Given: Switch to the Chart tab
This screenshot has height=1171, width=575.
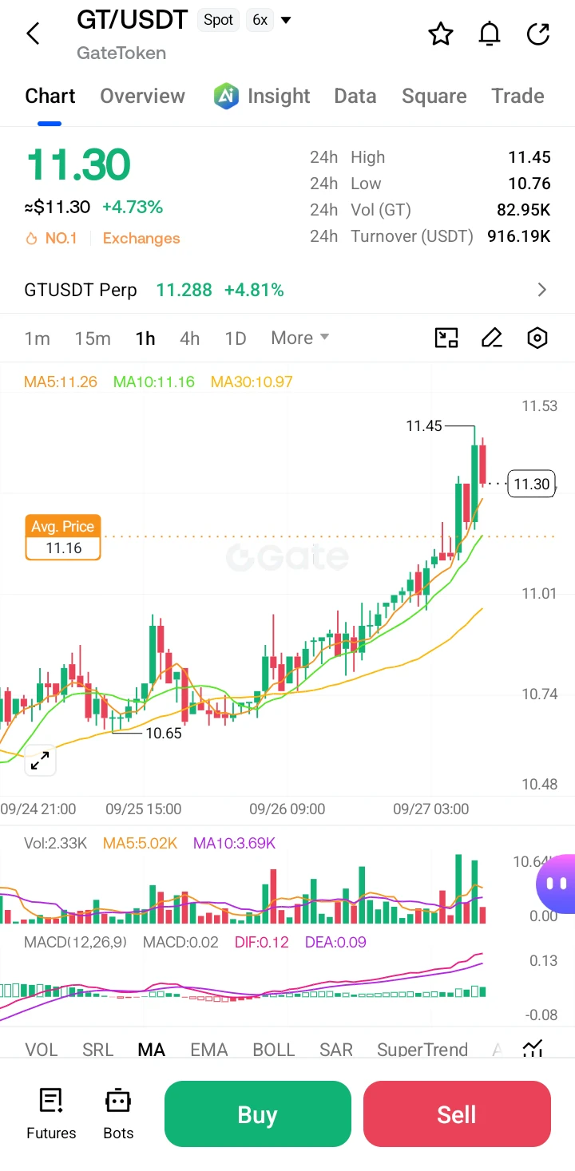Looking at the screenshot, I should 50,96.
